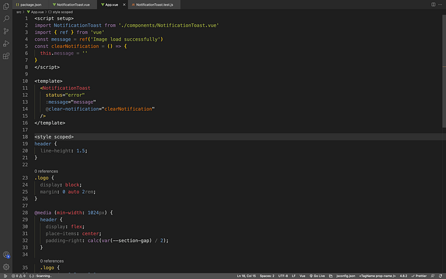Open the Source Control view
The height and width of the screenshot is (279, 446).
pos(6,31)
